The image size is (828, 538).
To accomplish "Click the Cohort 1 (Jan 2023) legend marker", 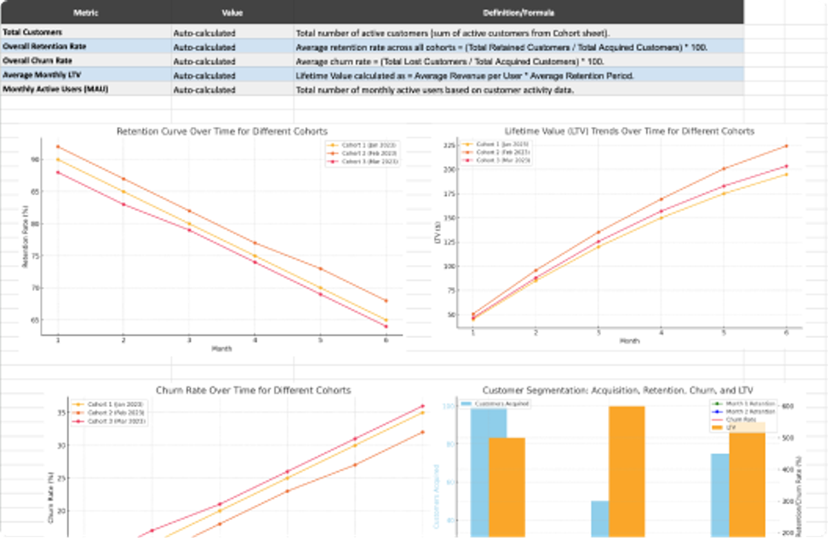I will point(331,144).
